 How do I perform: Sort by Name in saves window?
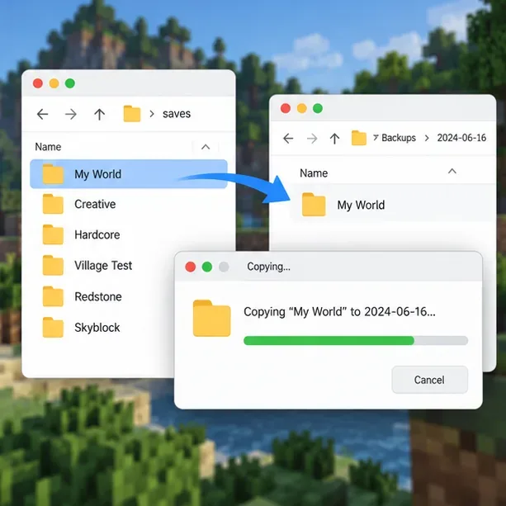tap(48, 147)
